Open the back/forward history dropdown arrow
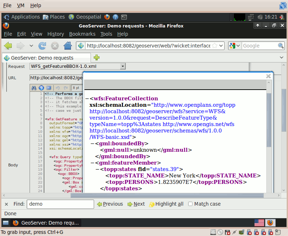 pos(31,46)
